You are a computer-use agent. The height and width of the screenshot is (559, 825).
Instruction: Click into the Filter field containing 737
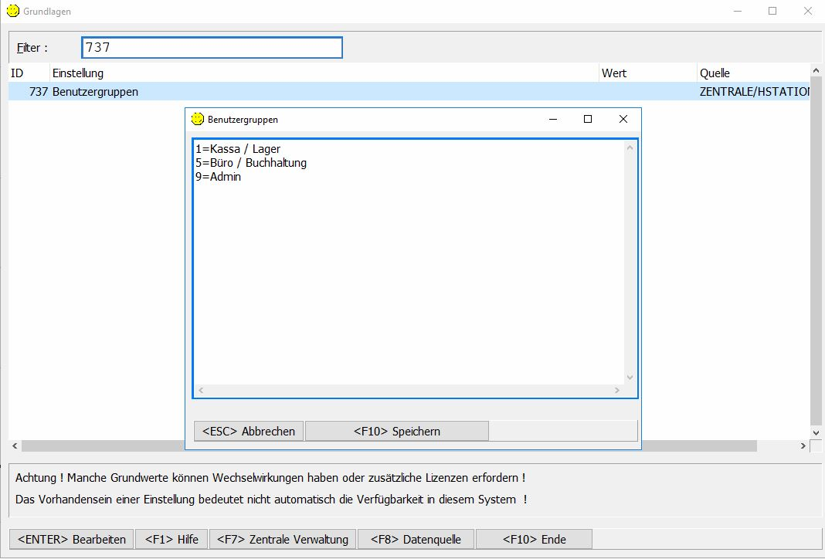(x=212, y=48)
